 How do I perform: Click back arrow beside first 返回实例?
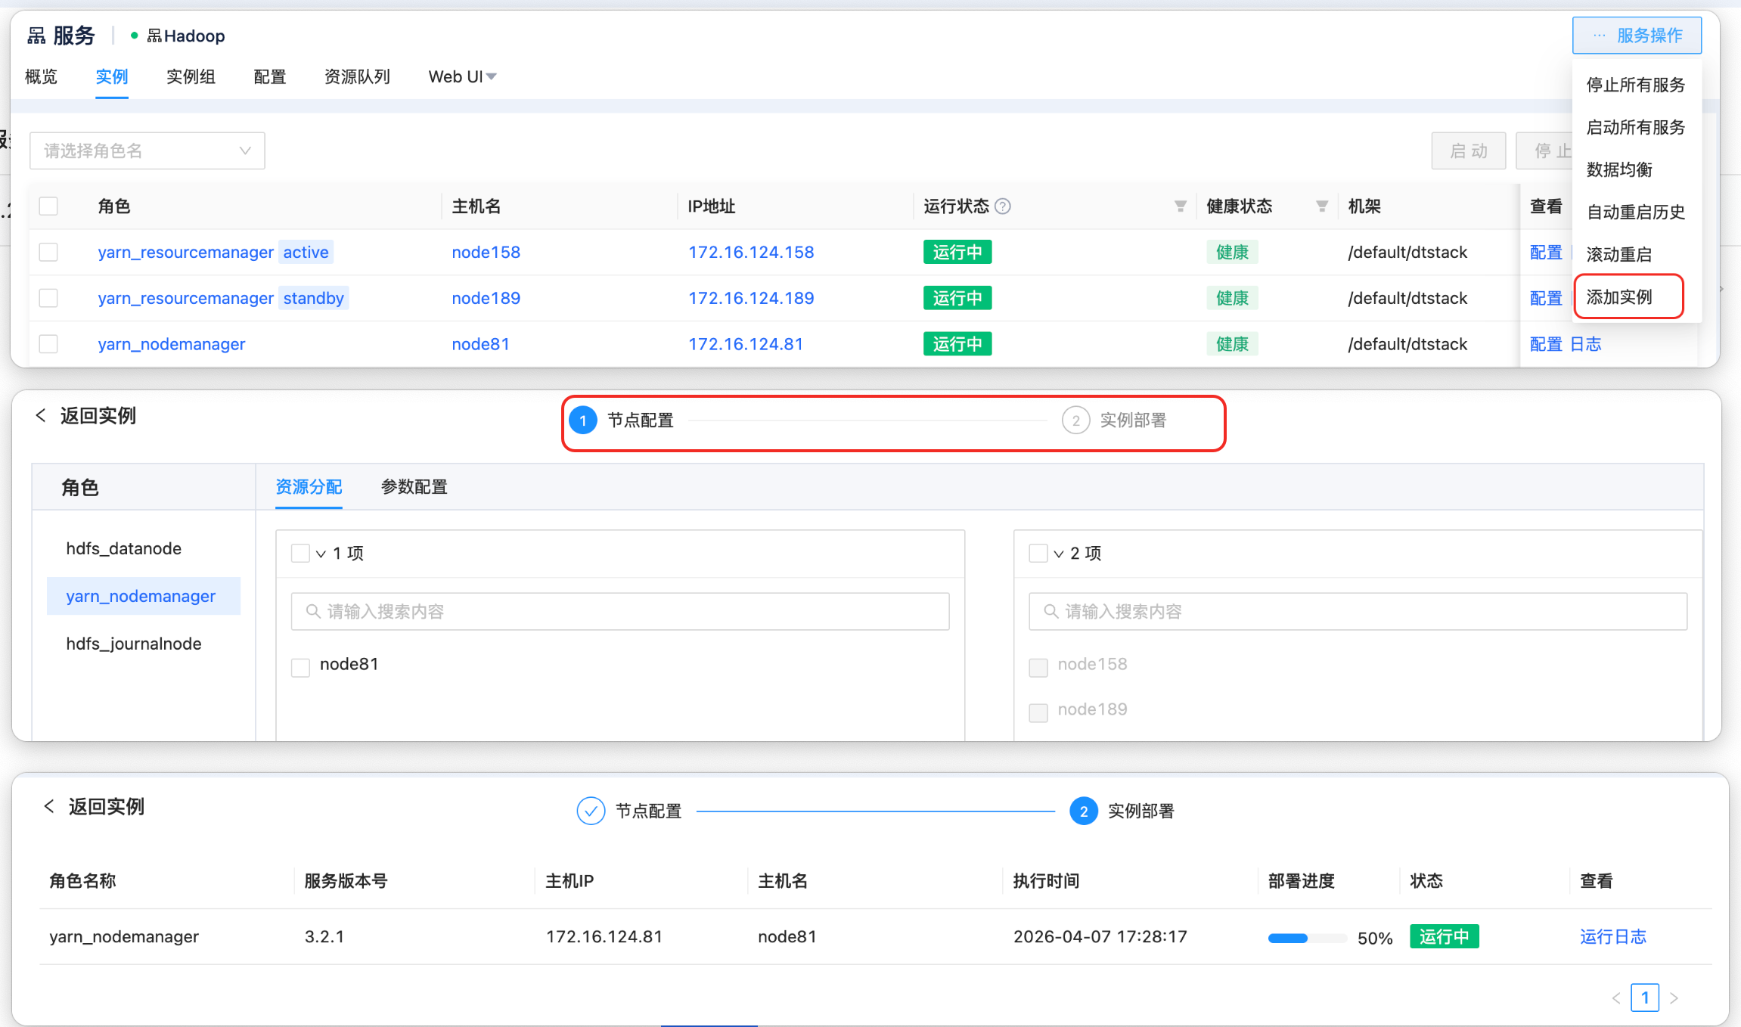(41, 415)
